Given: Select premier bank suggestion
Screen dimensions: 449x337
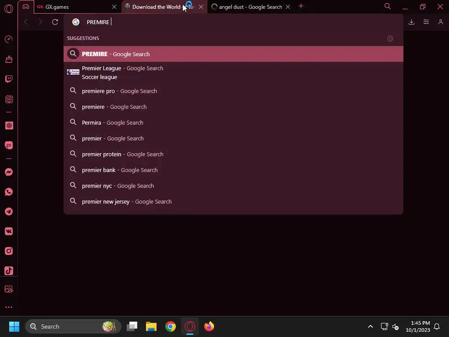Looking at the screenshot, I should point(233,170).
